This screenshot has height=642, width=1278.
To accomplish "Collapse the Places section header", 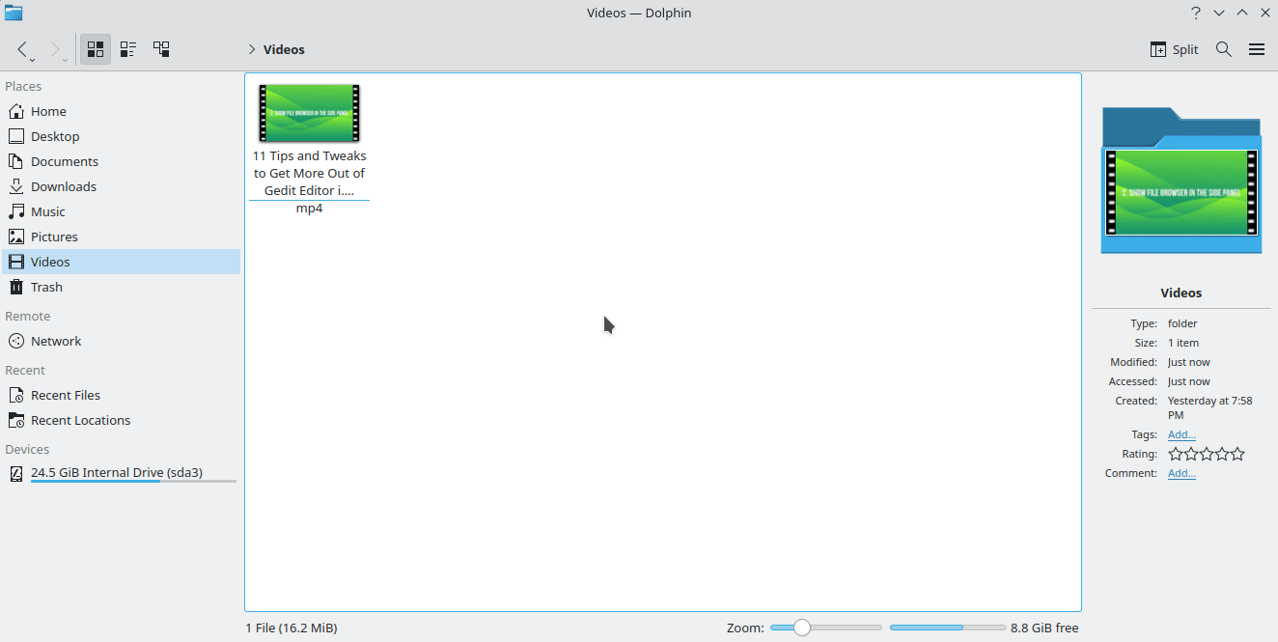I will 22,86.
